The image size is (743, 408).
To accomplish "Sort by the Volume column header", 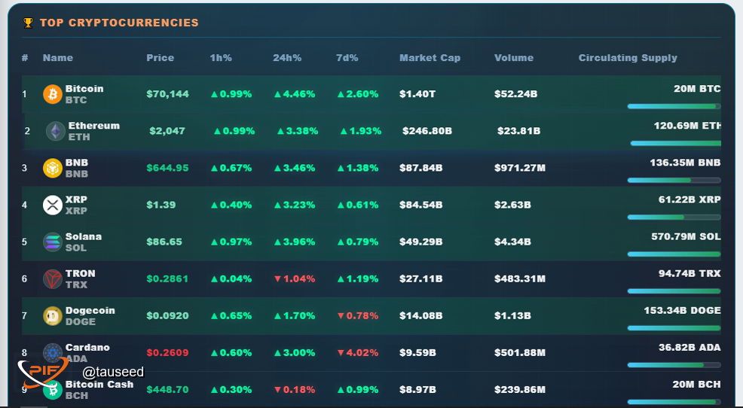I will pyautogui.click(x=514, y=58).
